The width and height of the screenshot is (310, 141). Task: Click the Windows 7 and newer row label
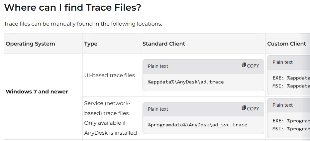(37, 91)
